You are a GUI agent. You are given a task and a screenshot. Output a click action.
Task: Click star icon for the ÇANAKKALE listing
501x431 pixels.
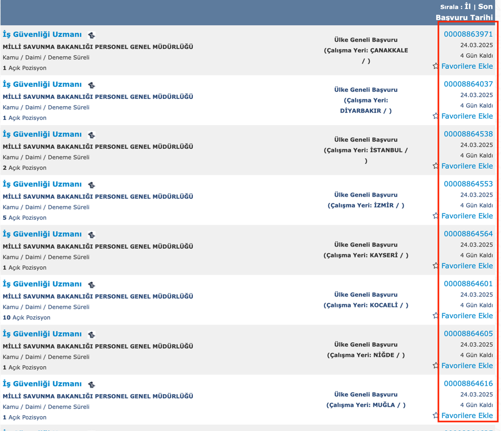[x=436, y=66]
